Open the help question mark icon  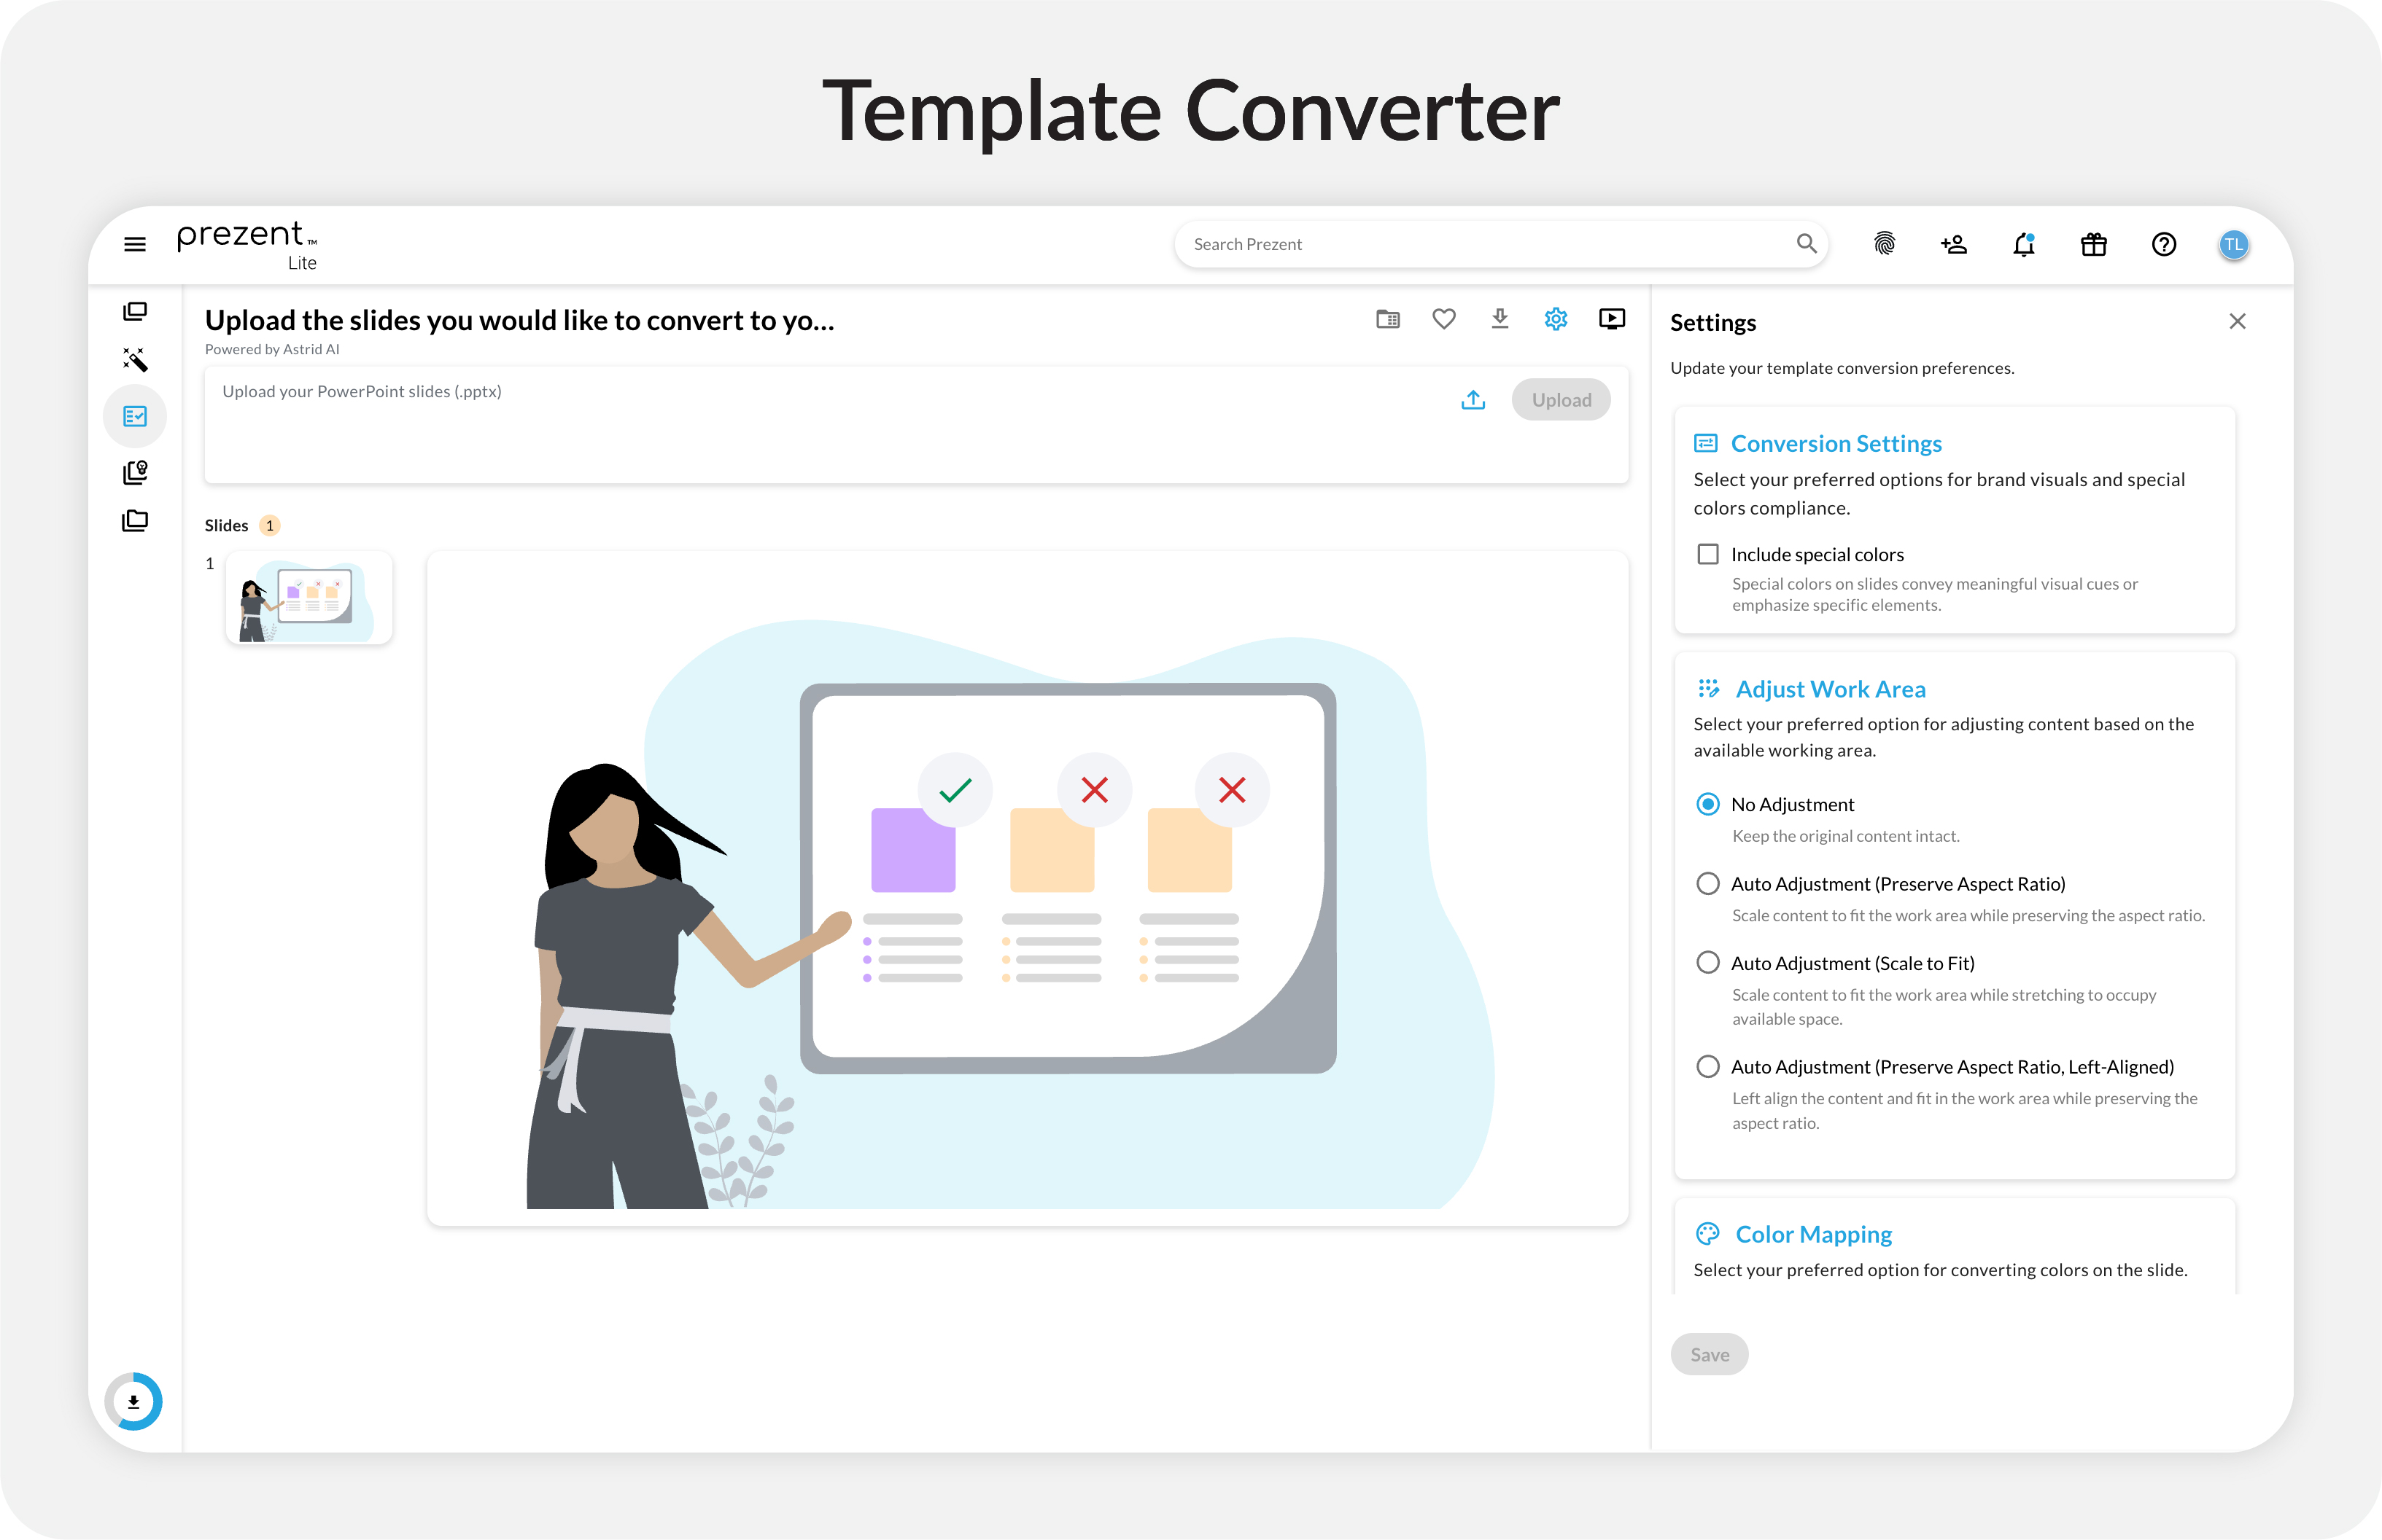click(x=2163, y=244)
